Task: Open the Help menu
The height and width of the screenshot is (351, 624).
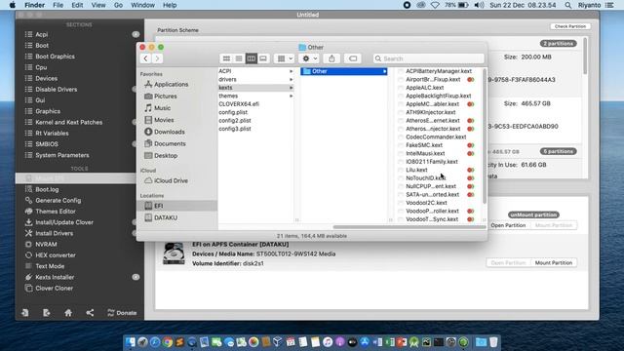Action: [x=170, y=5]
